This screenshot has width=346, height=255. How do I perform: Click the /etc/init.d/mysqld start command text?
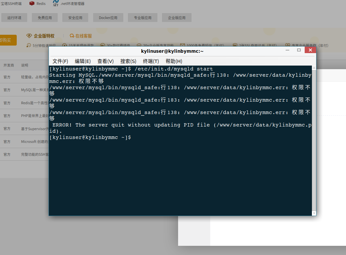174,69
